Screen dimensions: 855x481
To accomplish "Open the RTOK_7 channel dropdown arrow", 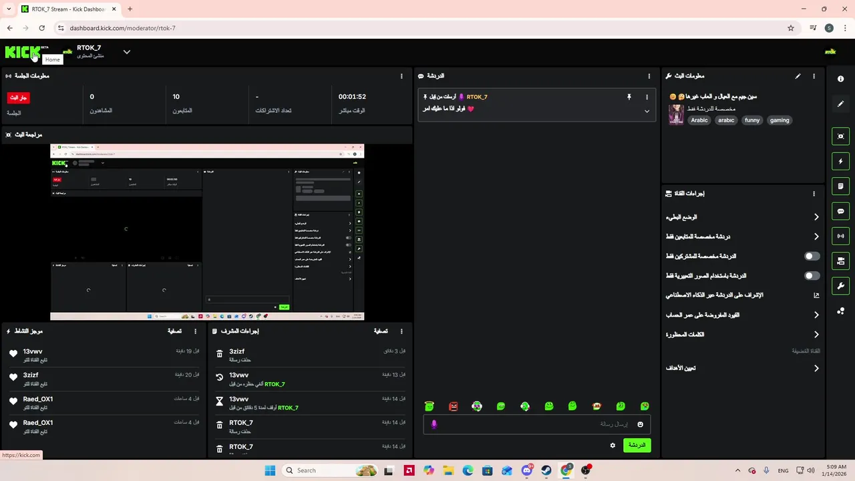I will pyautogui.click(x=126, y=52).
